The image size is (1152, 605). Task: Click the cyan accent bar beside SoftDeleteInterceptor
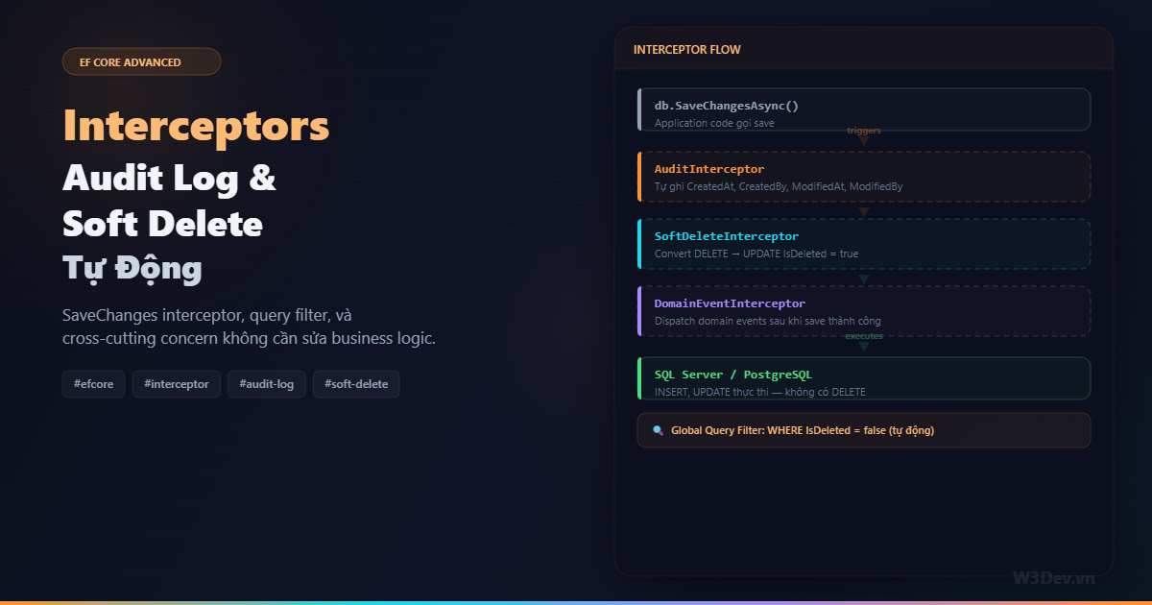640,243
